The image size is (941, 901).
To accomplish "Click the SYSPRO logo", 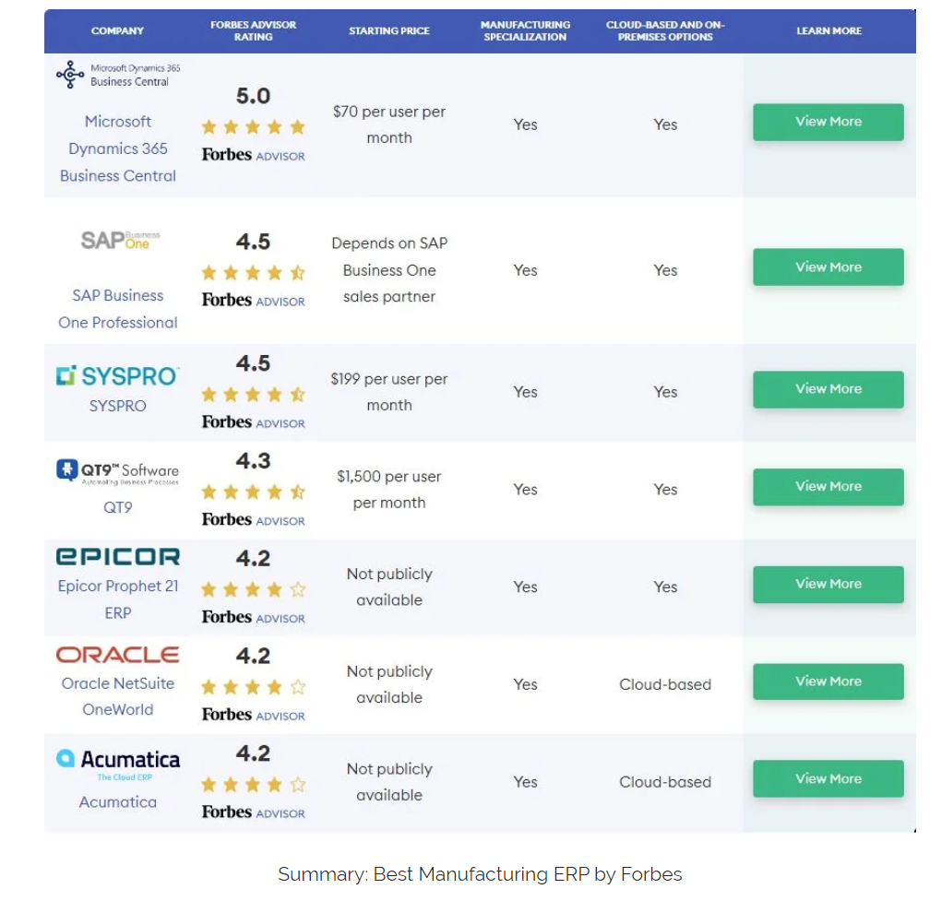I will [117, 375].
